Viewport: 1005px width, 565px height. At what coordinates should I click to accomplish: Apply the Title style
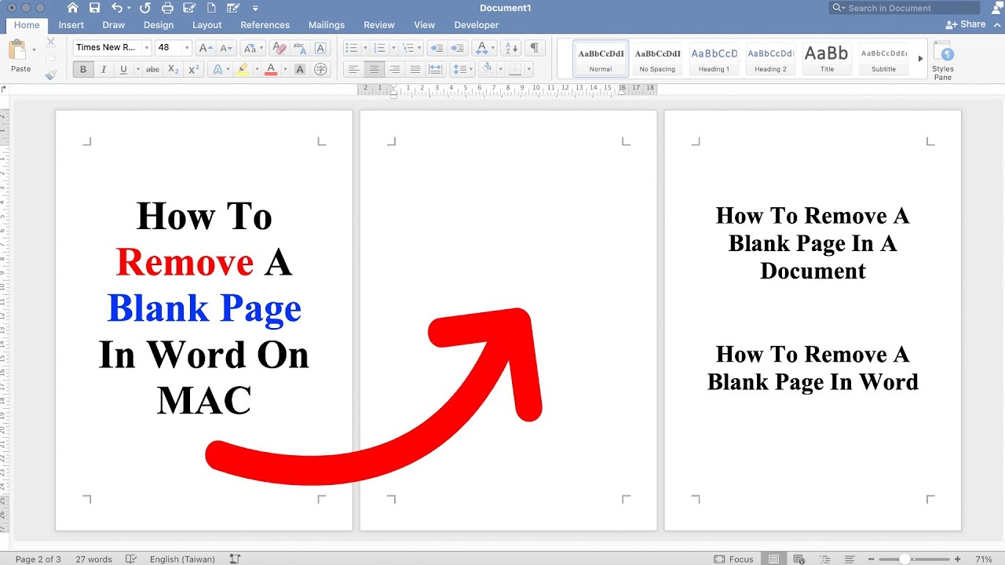[827, 59]
